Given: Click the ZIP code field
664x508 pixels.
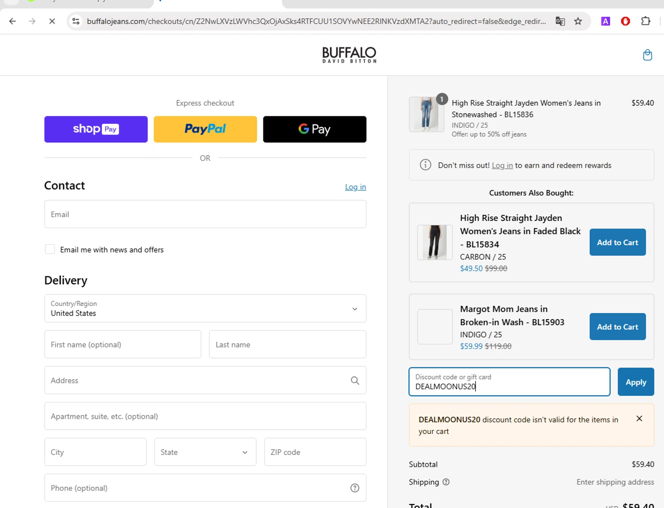Looking at the screenshot, I should coord(315,452).
